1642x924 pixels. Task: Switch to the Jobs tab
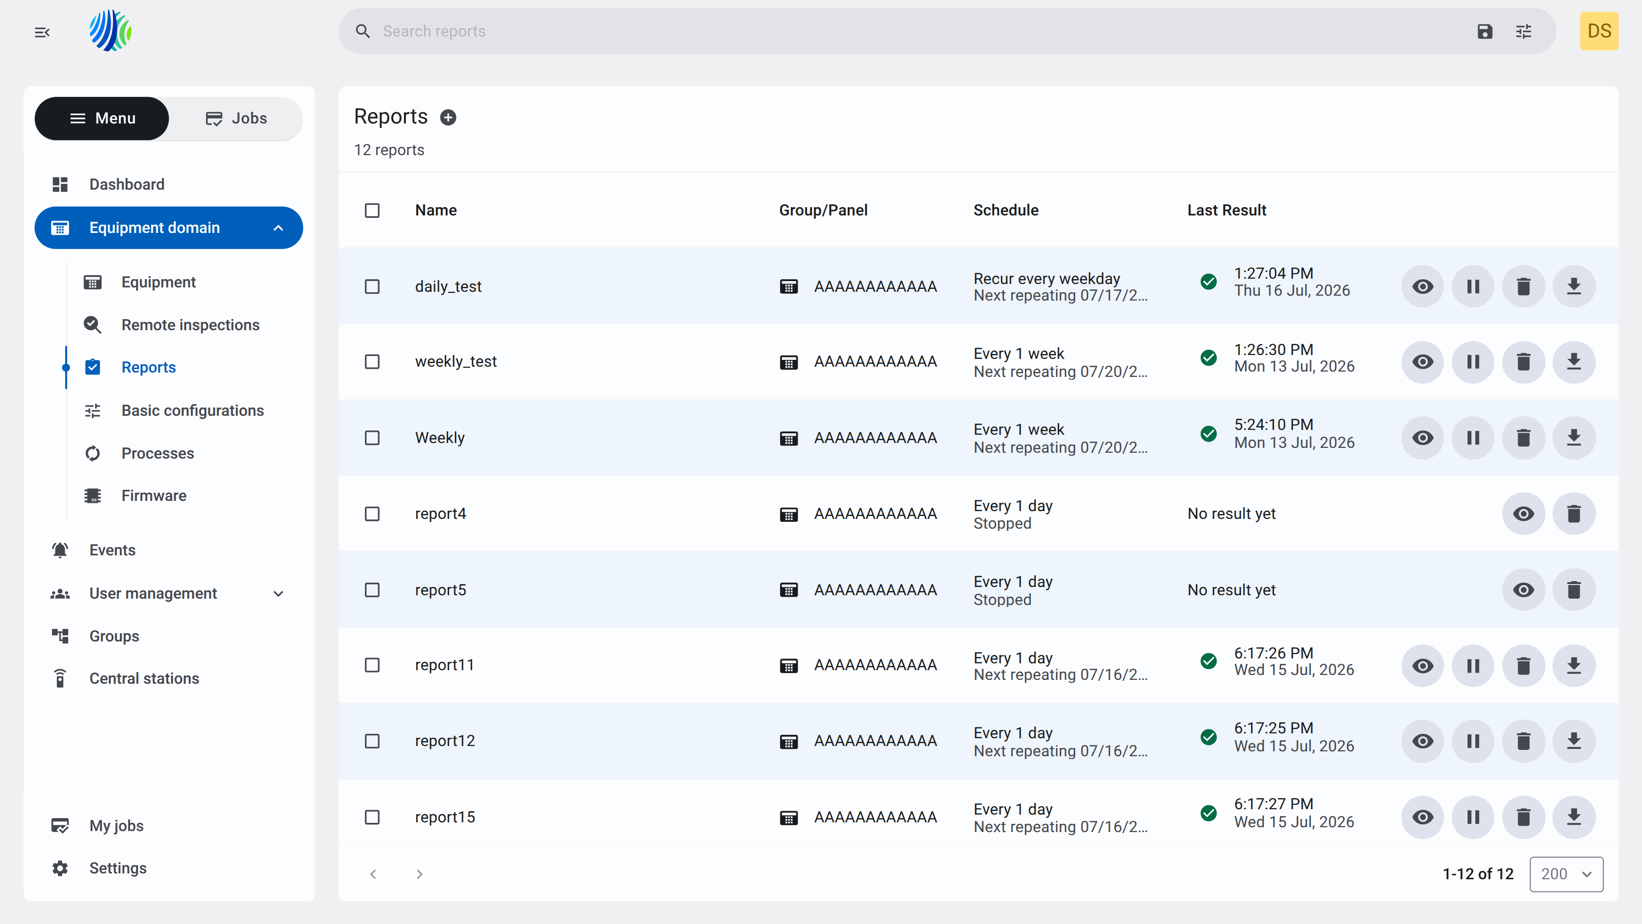point(236,118)
